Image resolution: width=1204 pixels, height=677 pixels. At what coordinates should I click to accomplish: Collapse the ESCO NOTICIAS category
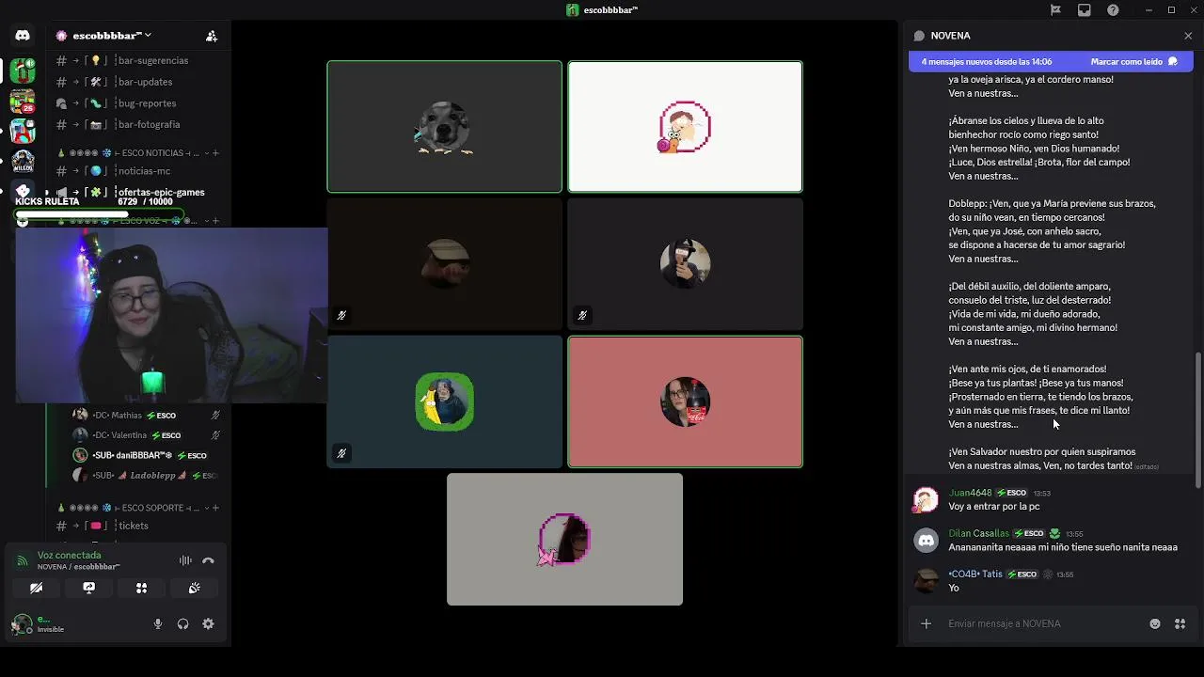[x=130, y=152]
